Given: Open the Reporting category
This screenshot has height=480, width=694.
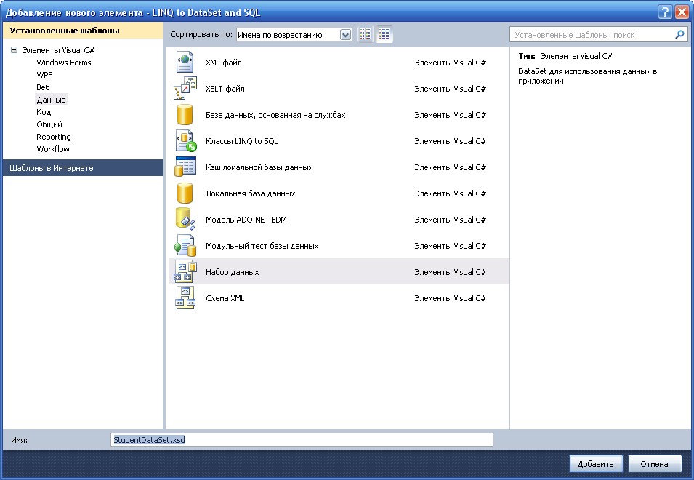Looking at the screenshot, I should [54, 137].
